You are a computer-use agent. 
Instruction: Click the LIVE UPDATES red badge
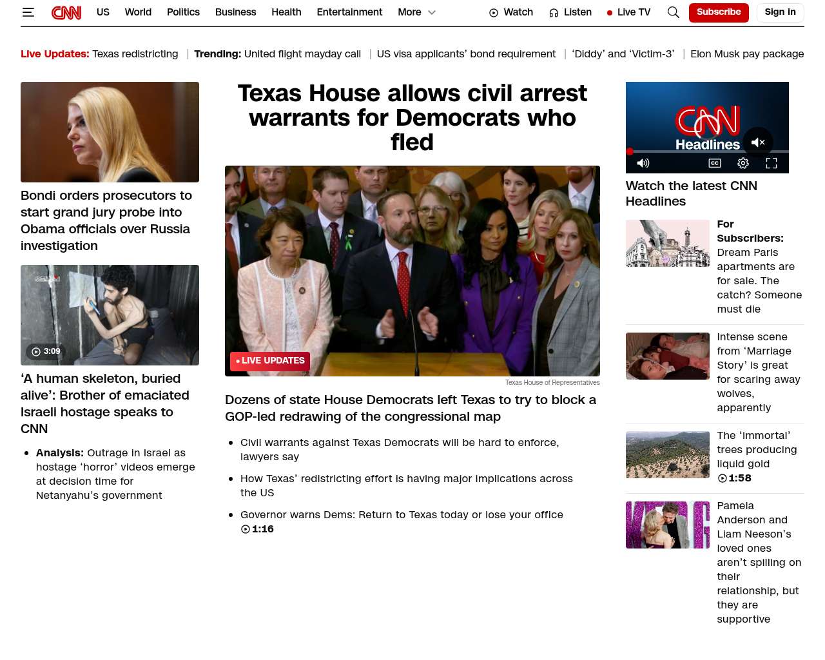[x=270, y=361]
